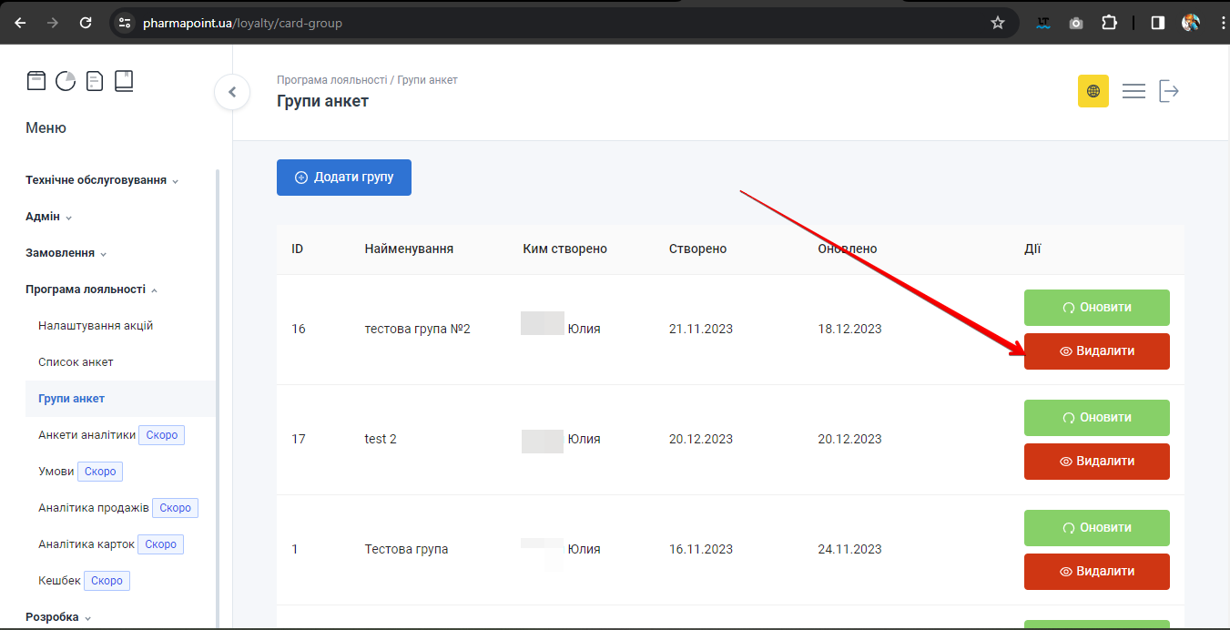The width and height of the screenshot is (1230, 630).
Task: Click Видалити for тестова група №2
Action: (1096, 351)
